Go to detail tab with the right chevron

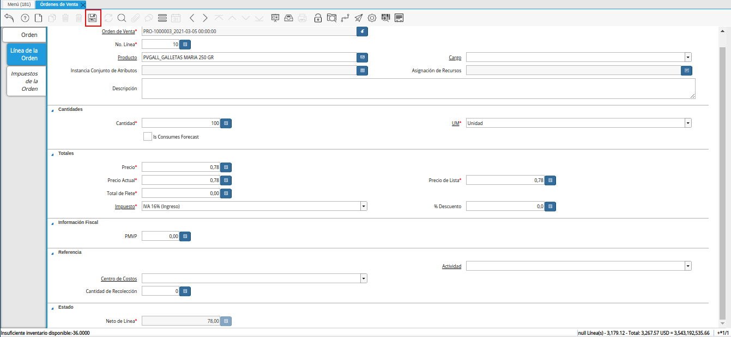[205, 18]
